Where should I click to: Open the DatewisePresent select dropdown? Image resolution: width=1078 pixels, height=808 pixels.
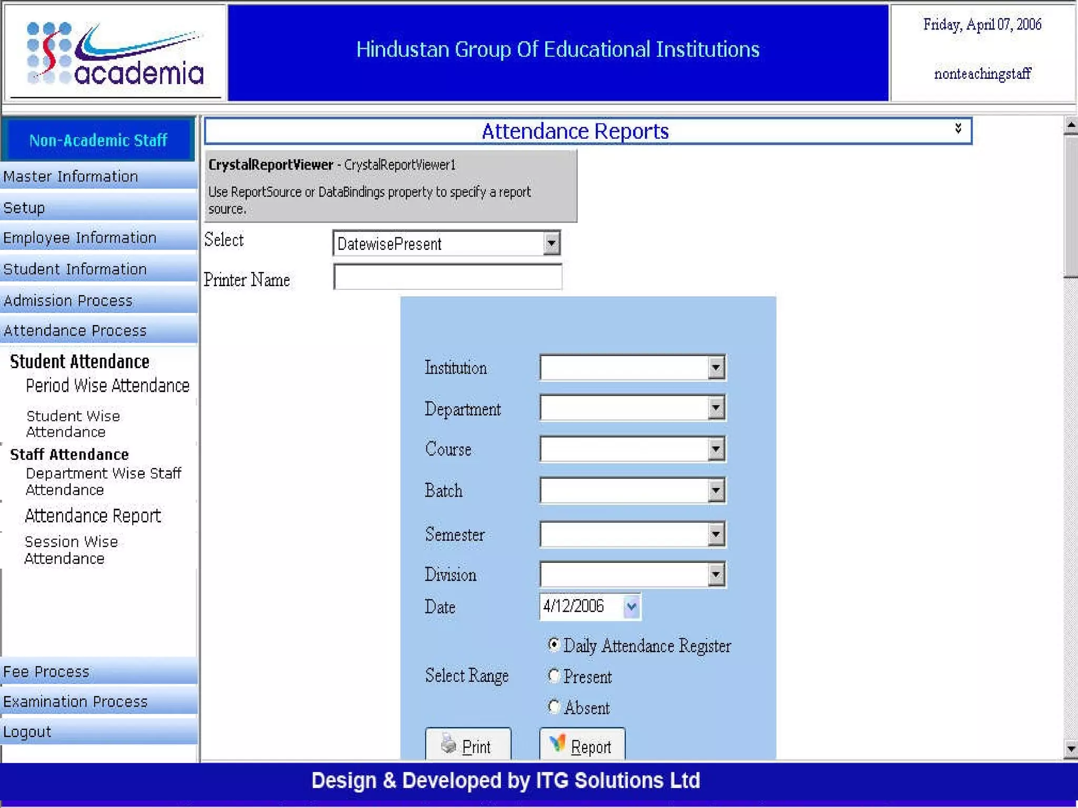click(551, 244)
